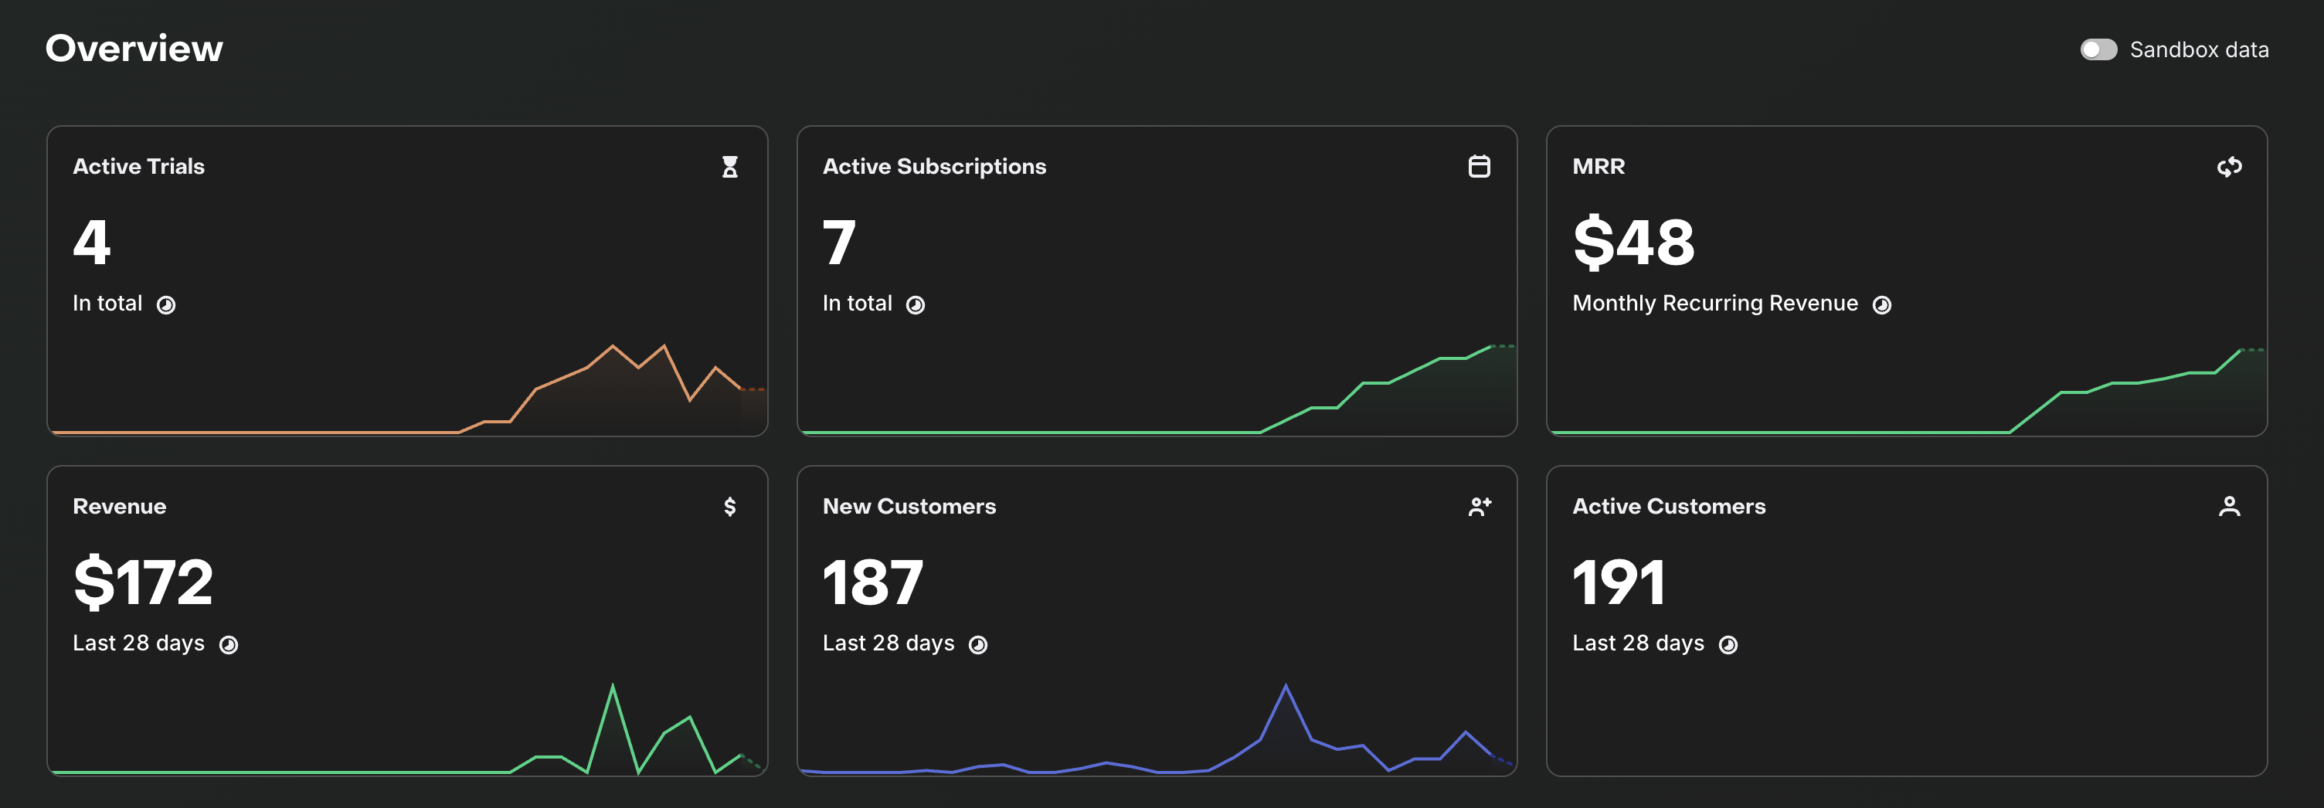Image resolution: width=2324 pixels, height=808 pixels.
Task: Click the 187 new customers value
Action: tap(872, 582)
